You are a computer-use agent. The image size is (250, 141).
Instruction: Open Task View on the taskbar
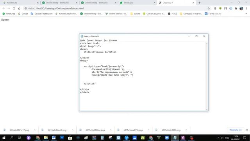tap(20, 137)
